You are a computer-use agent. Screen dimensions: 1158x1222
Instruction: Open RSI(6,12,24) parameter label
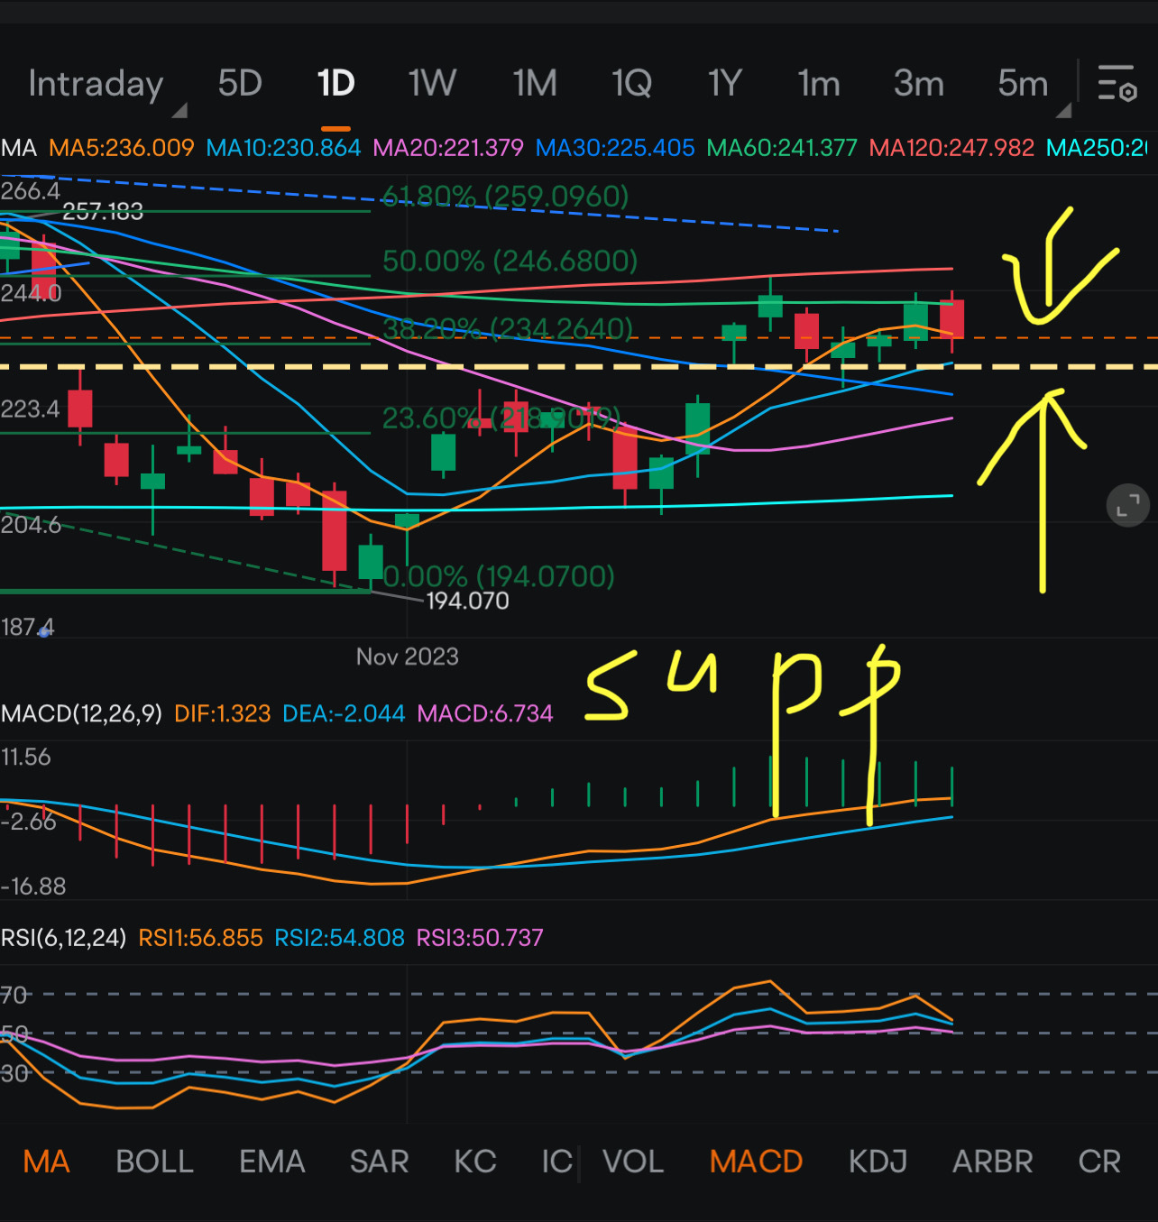[63, 938]
